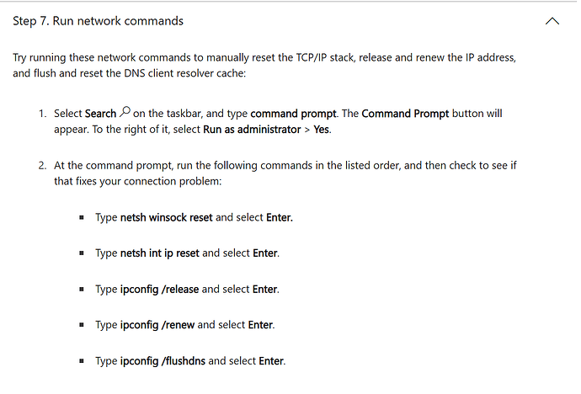The height and width of the screenshot is (394, 581).
Task: Click the bold 'Command Prompt' button name
Action: click(x=405, y=114)
